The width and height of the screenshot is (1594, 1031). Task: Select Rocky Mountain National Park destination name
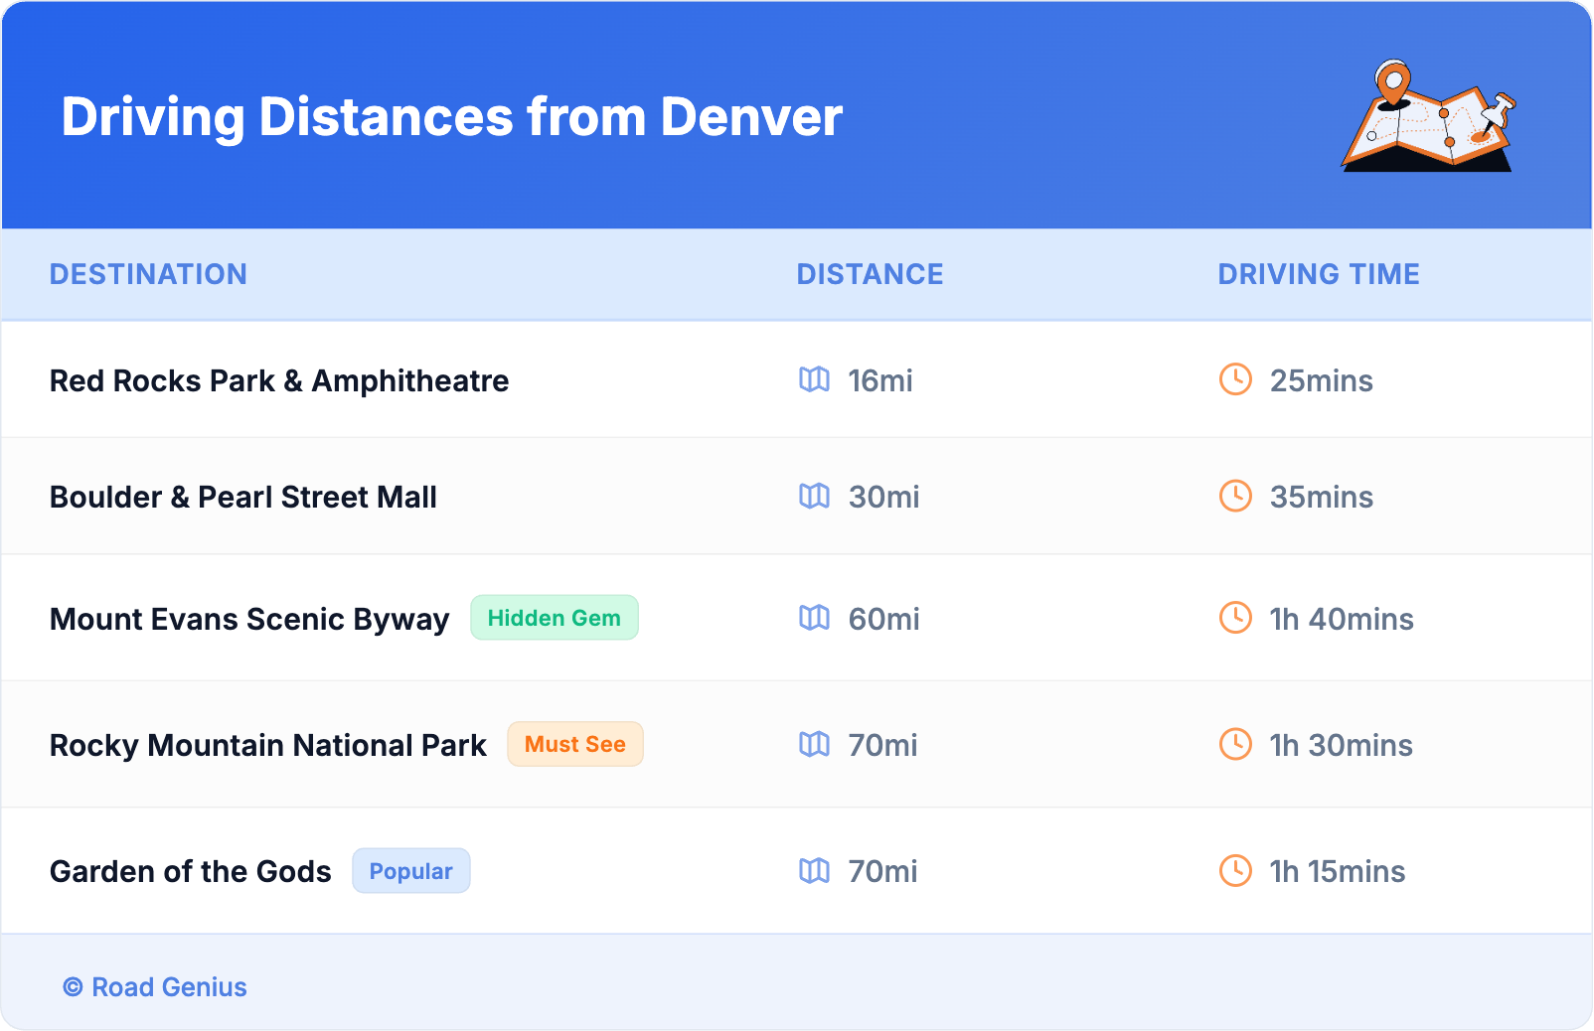tap(268, 745)
